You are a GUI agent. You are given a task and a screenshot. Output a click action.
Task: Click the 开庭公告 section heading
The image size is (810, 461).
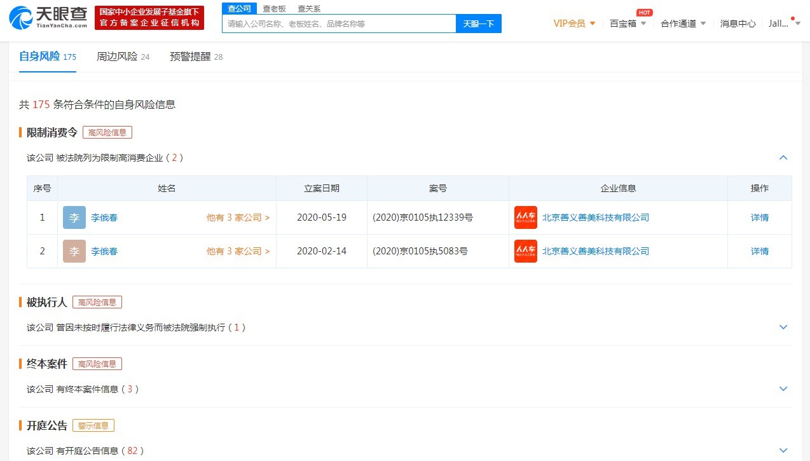(x=47, y=425)
